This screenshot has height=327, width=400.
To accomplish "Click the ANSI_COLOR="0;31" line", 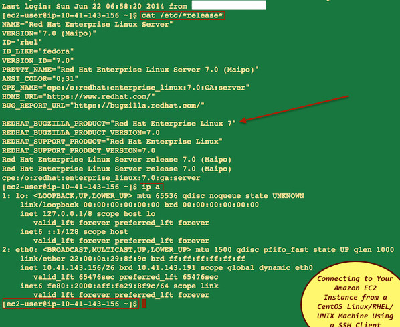I will coord(40,78).
